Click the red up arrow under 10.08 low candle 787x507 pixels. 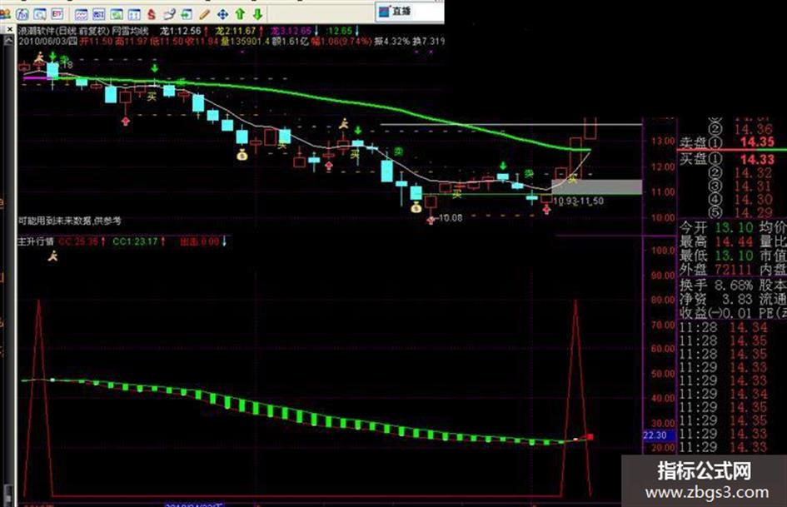coord(431,220)
